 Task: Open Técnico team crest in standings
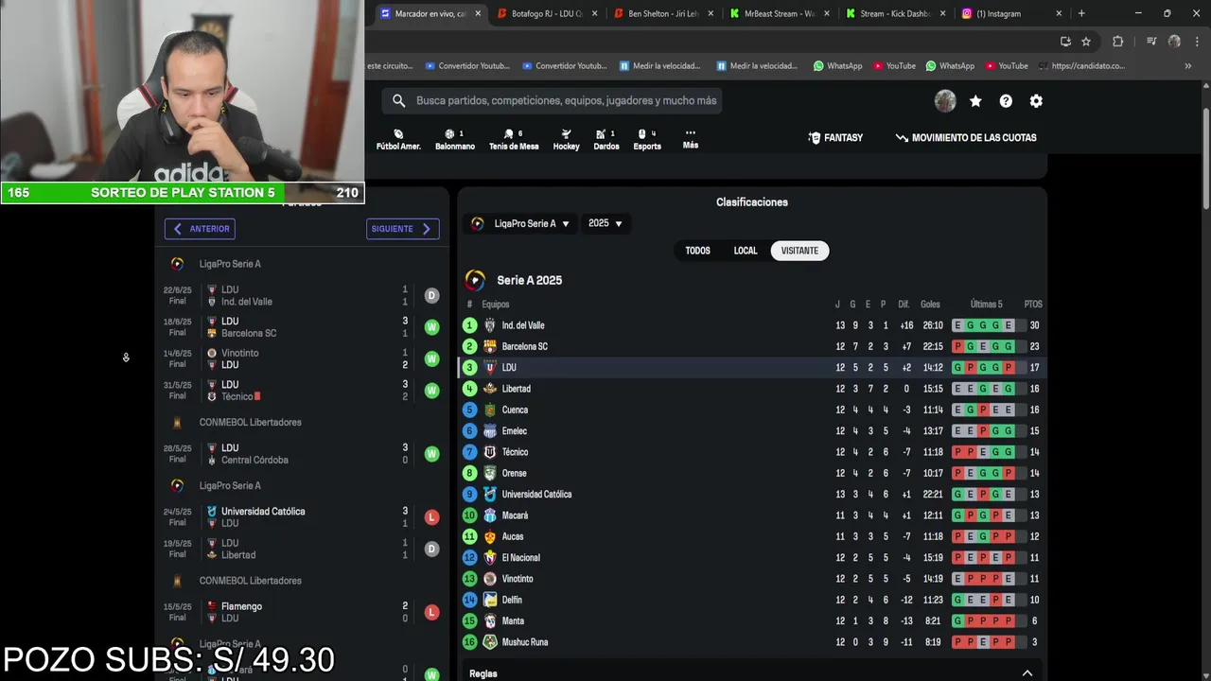coord(490,452)
